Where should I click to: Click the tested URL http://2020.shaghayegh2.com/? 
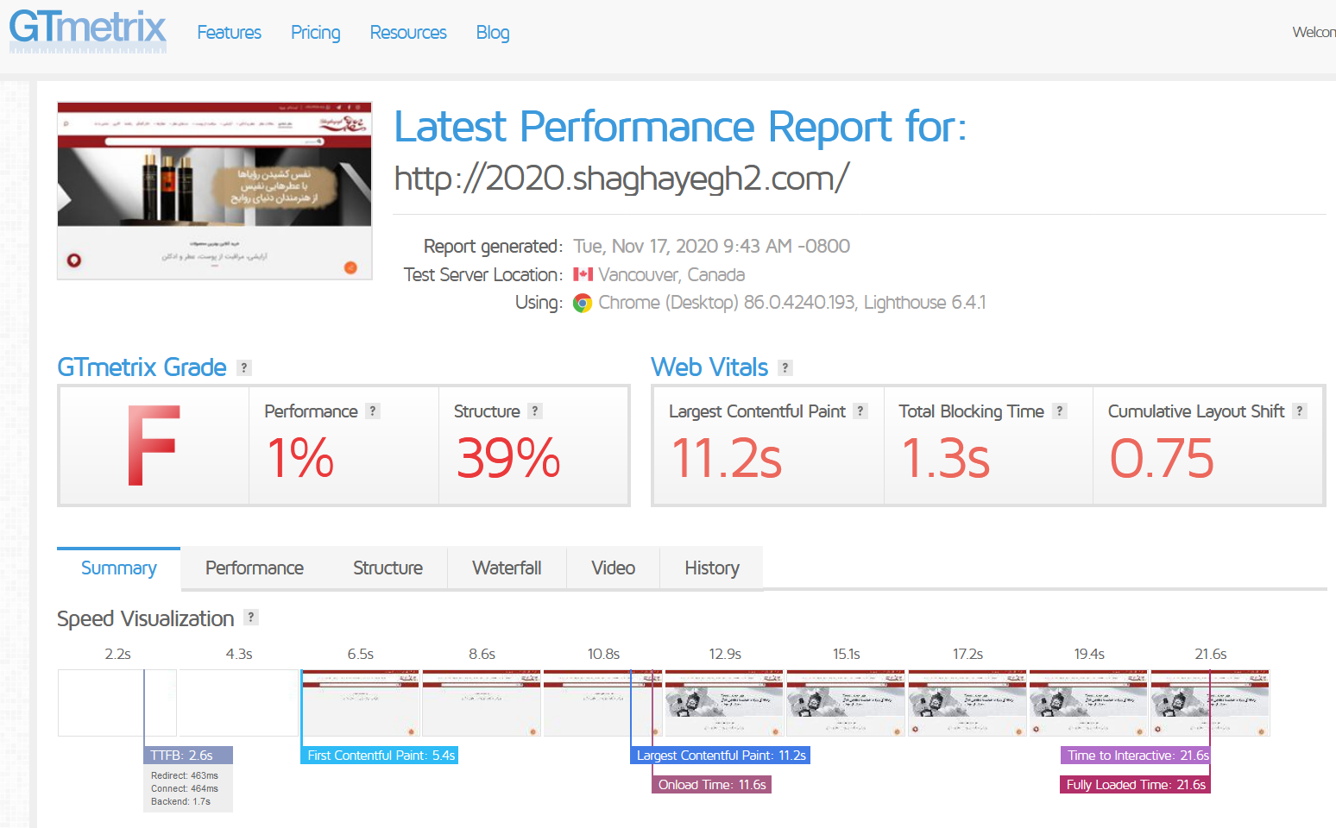621,179
